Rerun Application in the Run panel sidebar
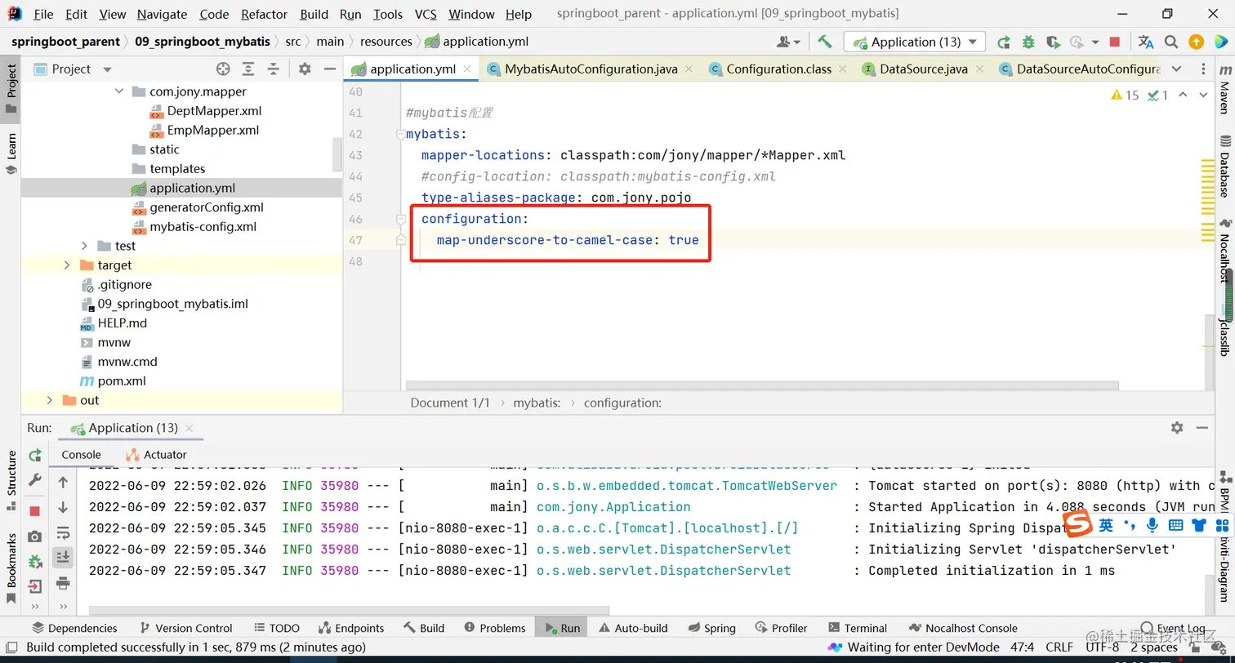This screenshot has width=1235, height=663. (x=35, y=456)
